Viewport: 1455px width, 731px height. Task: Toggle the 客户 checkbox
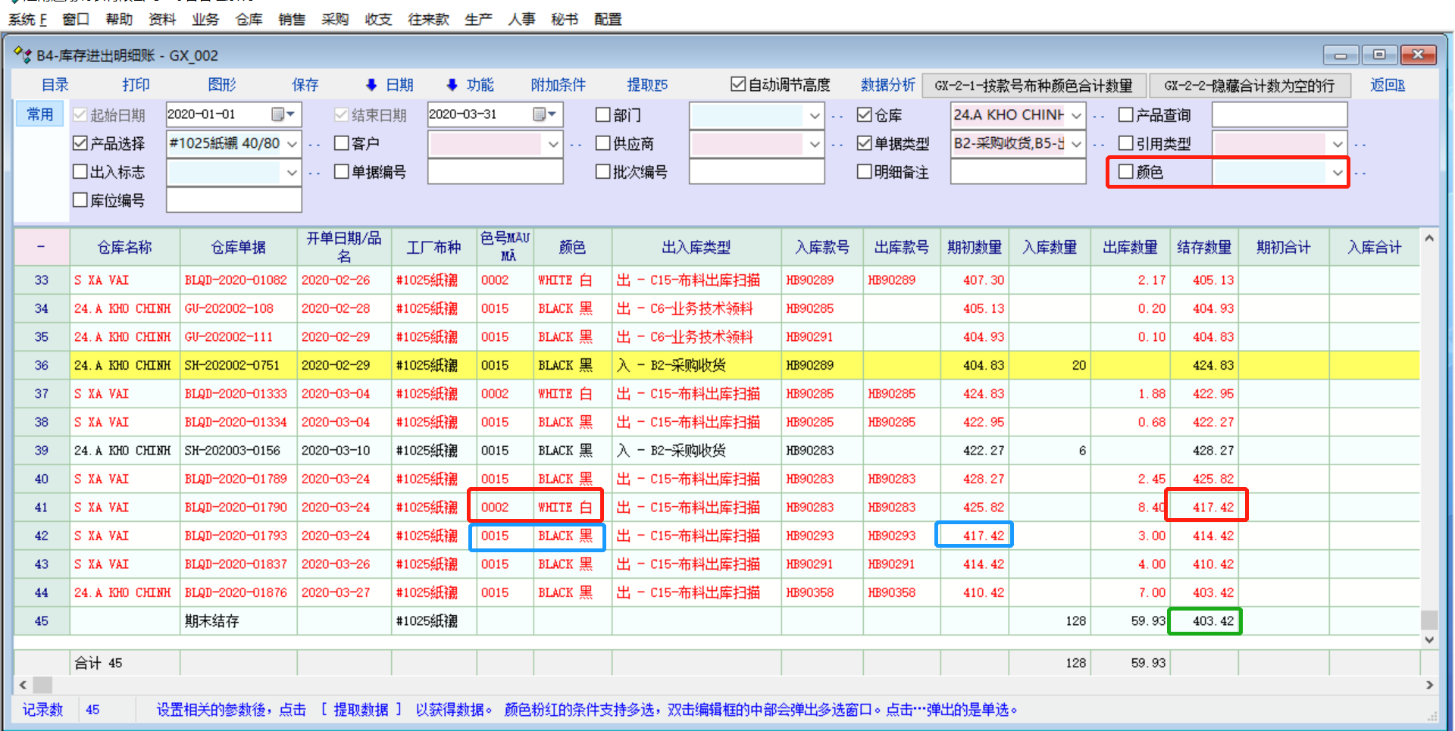[342, 143]
